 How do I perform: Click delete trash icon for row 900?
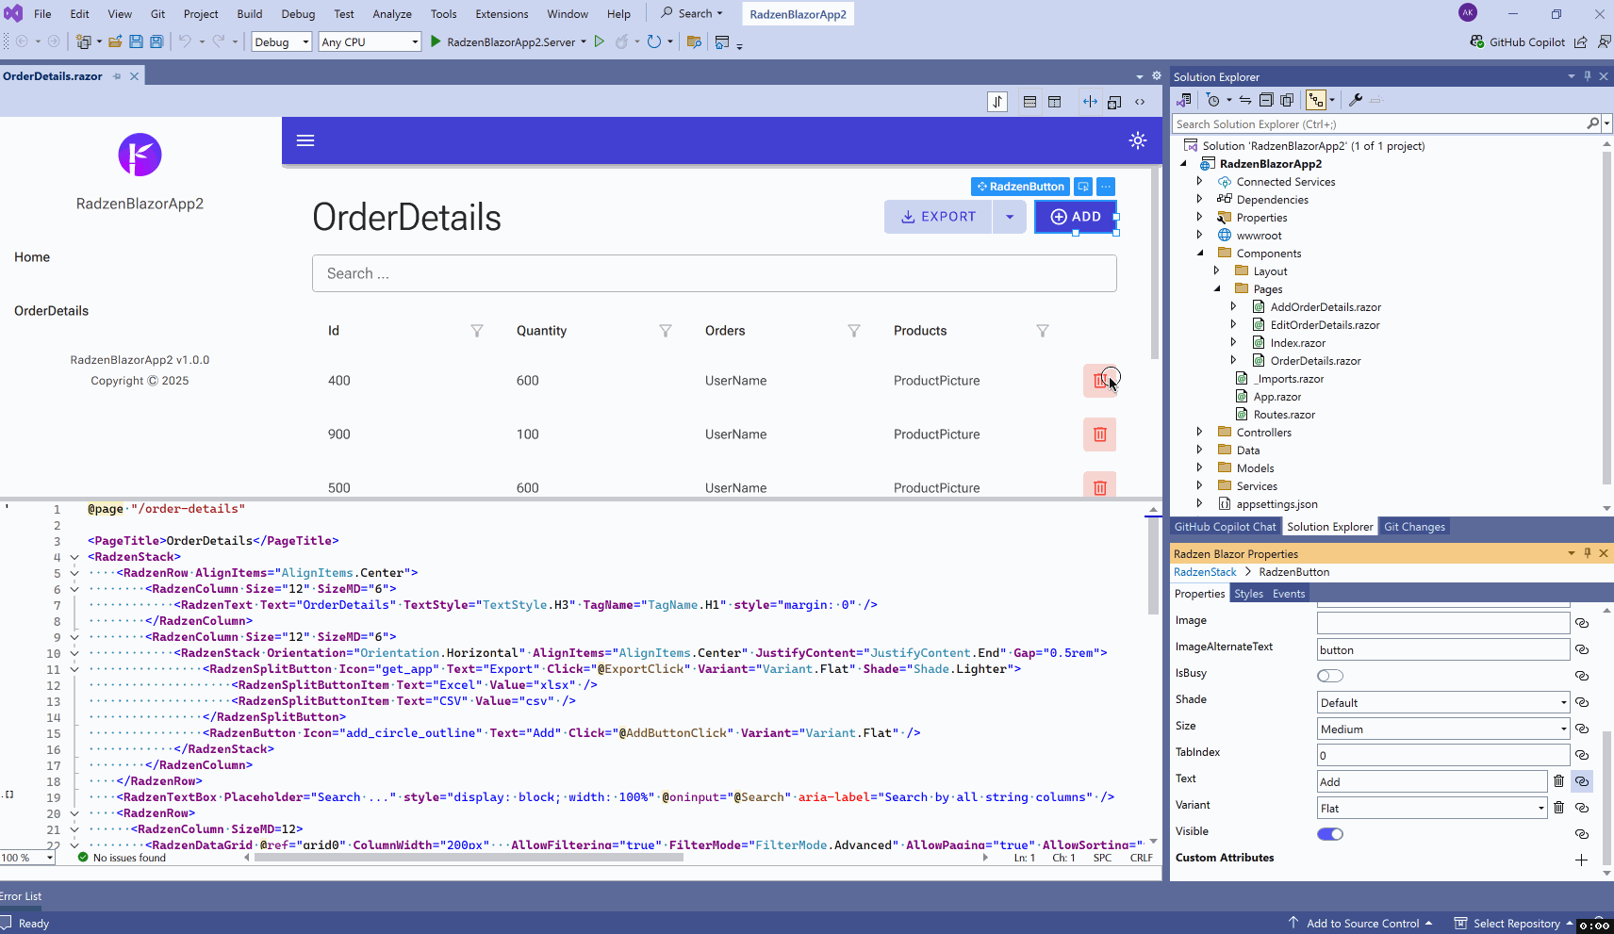tap(1100, 434)
